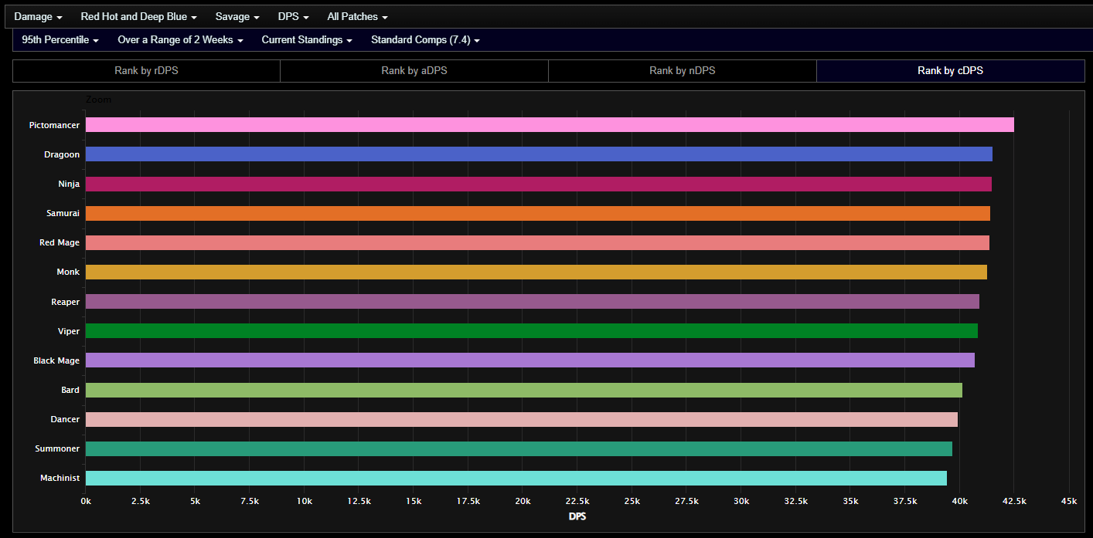
Task: Open the 95th Percentile dropdown
Action: 60,39
